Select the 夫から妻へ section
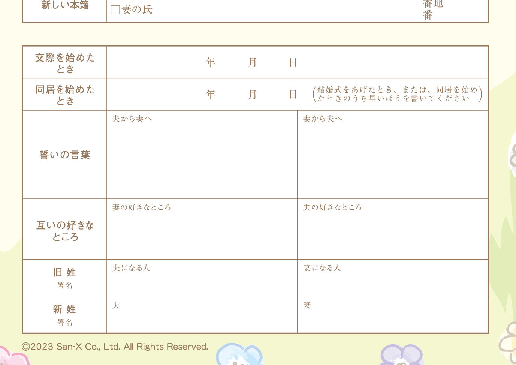The height and width of the screenshot is (365, 516). click(202, 155)
